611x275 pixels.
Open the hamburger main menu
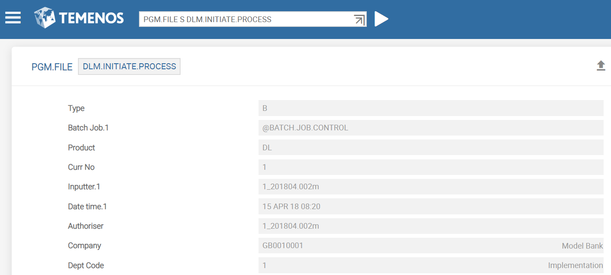coord(13,18)
